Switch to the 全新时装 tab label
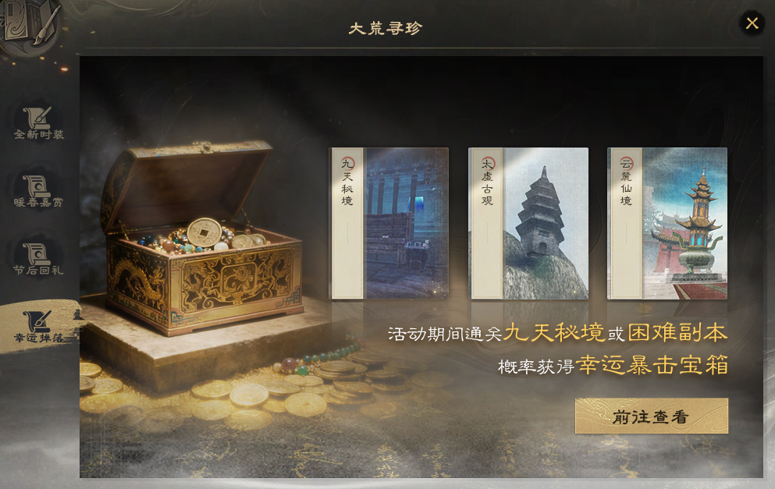Screen dimensions: 775x489 39,134
